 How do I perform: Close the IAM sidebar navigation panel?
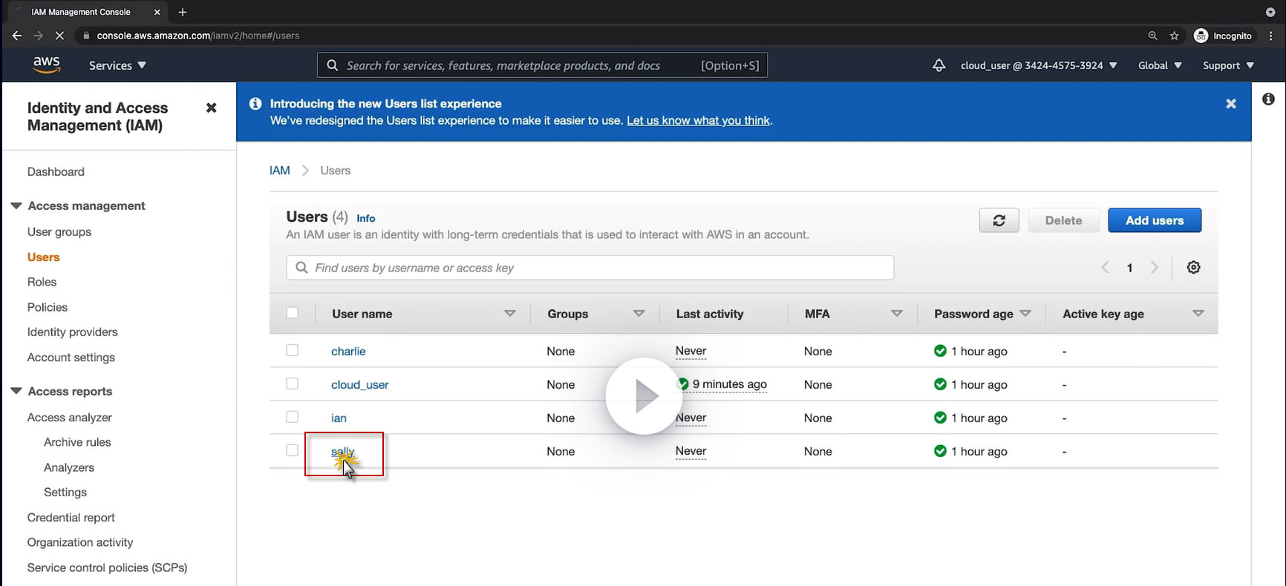211,108
